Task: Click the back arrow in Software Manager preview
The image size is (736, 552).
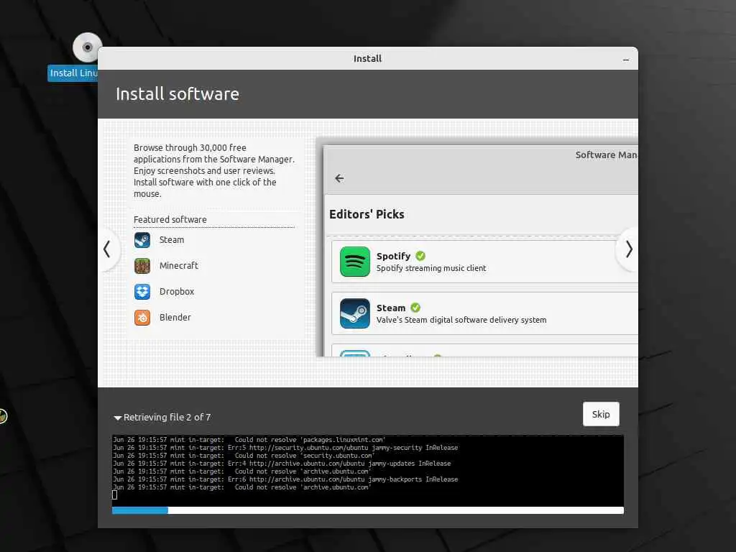Action: tap(339, 178)
